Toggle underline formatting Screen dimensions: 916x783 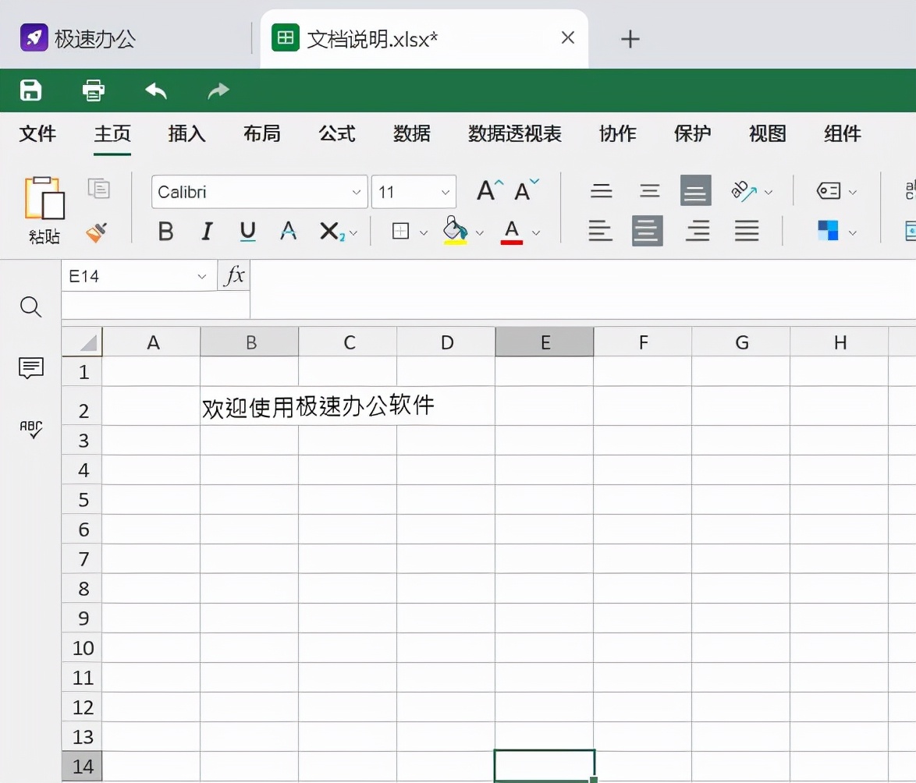[247, 232]
